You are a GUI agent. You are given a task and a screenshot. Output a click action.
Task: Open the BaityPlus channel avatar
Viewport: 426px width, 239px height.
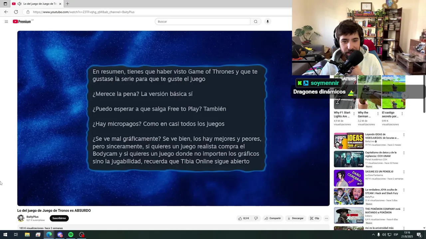tap(21, 218)
